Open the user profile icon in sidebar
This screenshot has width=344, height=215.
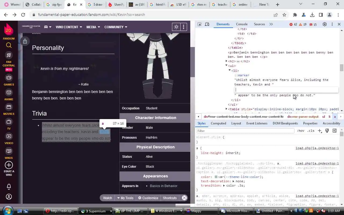9,197
